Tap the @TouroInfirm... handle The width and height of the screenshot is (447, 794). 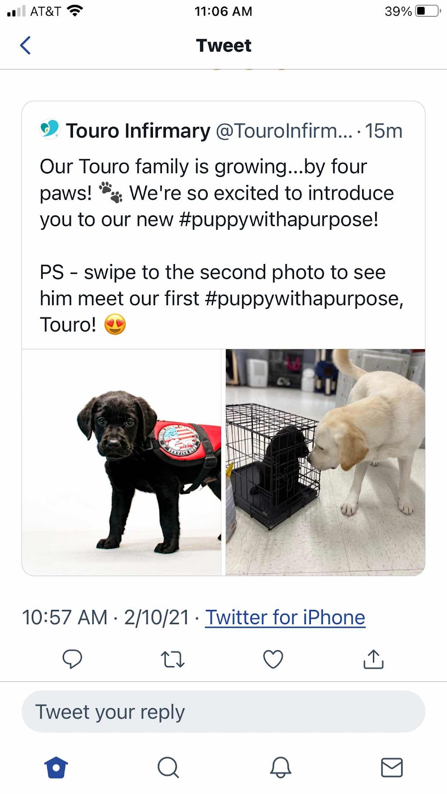(284, 131)
